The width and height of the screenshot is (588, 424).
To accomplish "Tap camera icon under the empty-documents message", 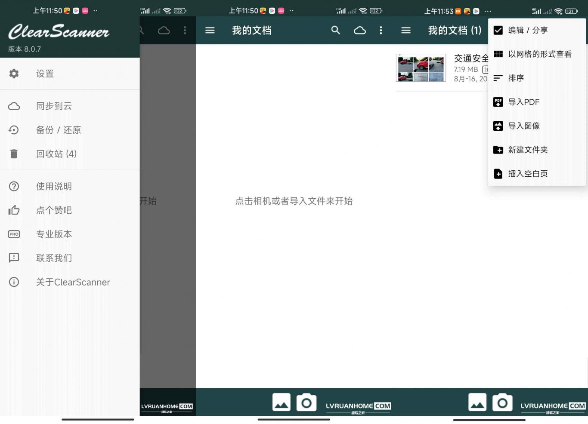I will [306, 403].
